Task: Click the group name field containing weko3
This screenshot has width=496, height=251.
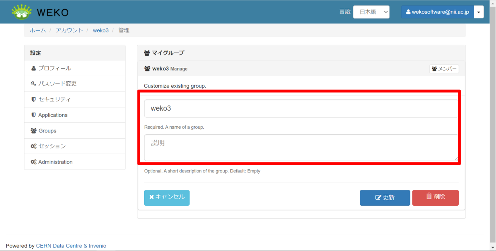Action: point(301,109)
